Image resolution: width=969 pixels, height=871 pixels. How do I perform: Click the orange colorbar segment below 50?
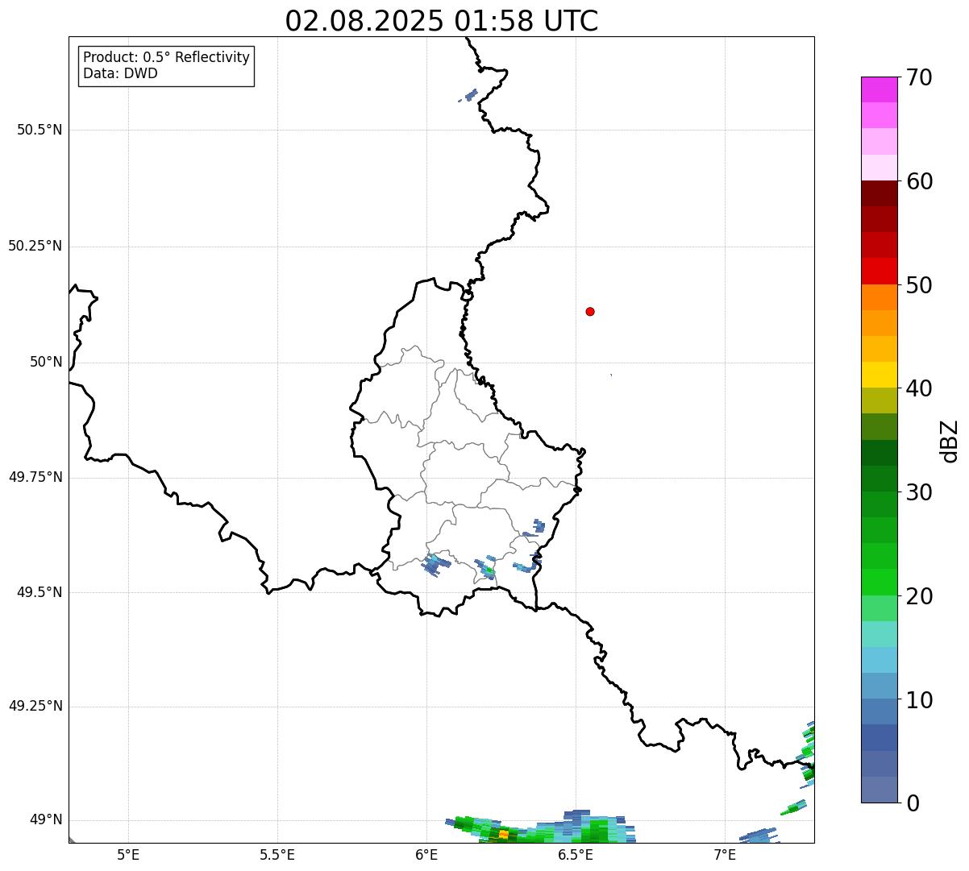click(879, 297)
